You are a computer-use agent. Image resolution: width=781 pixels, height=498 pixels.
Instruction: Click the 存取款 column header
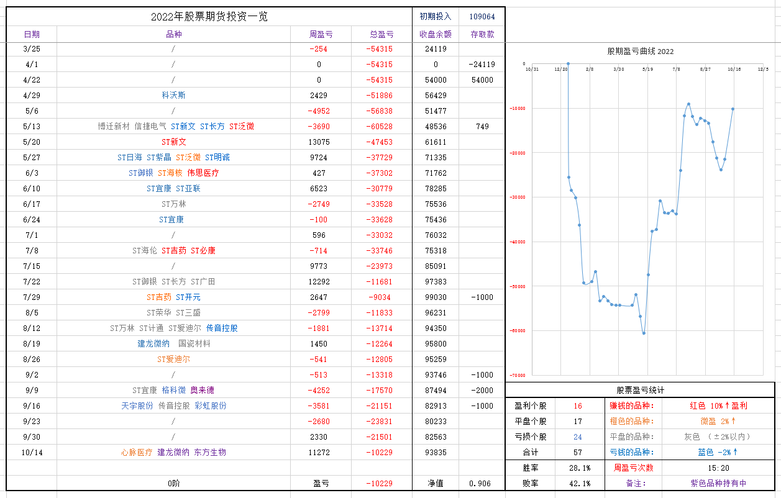(482, 34)
